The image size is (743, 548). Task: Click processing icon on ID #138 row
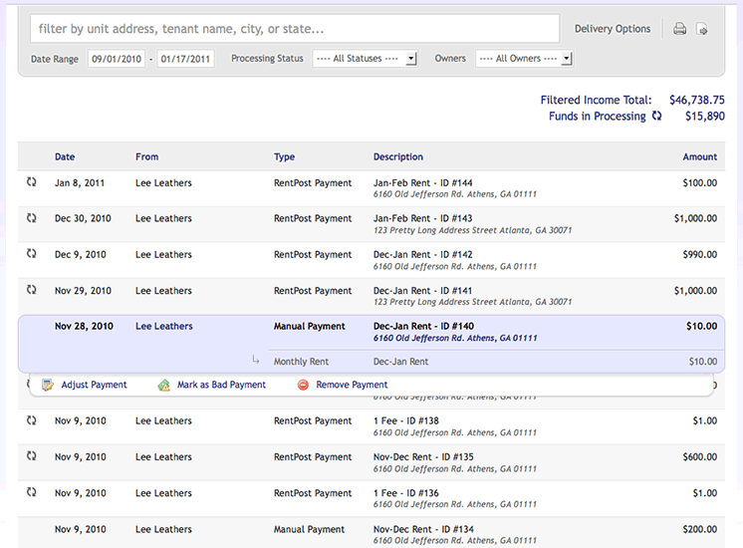[31, 420]
